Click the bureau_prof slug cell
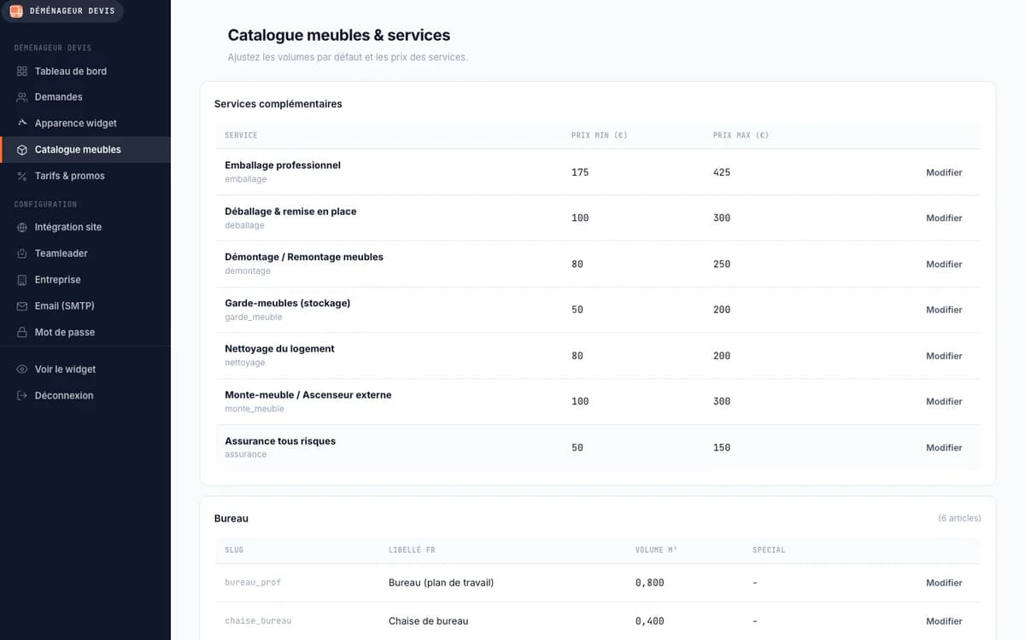Screen dimensions: 1025x640 coord(253,583)
